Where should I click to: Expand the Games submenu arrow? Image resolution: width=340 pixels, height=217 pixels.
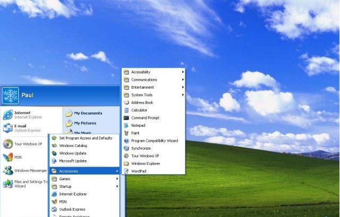coord(117,179)
